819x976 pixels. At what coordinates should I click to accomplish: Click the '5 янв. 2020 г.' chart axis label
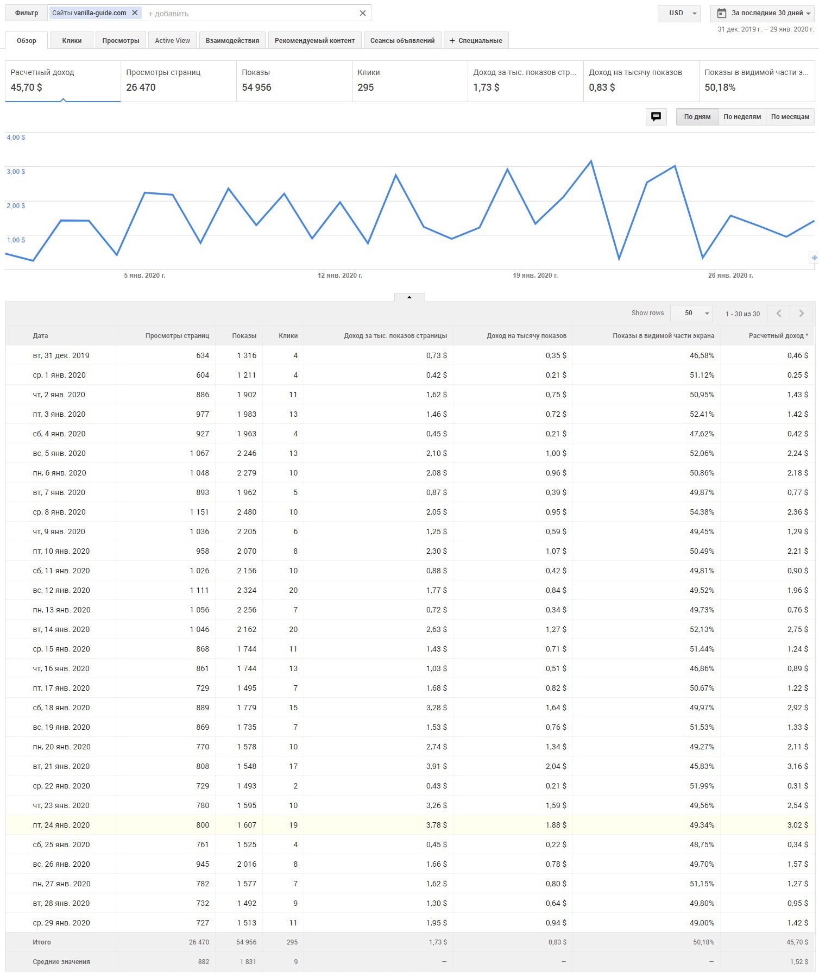click(x=144, y=276)
